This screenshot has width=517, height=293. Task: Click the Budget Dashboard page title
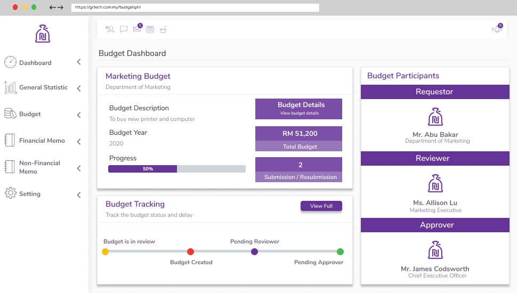tap(132, 53)
